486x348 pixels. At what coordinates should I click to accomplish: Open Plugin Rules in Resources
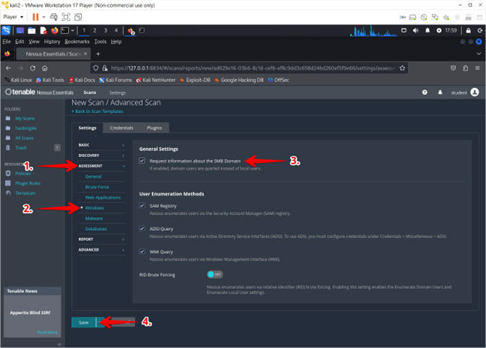pyautogui.click(x=27, y=183)
